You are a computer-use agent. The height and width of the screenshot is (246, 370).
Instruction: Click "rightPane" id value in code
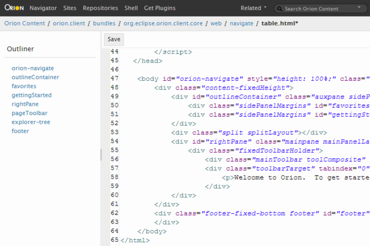pos(228,142)
